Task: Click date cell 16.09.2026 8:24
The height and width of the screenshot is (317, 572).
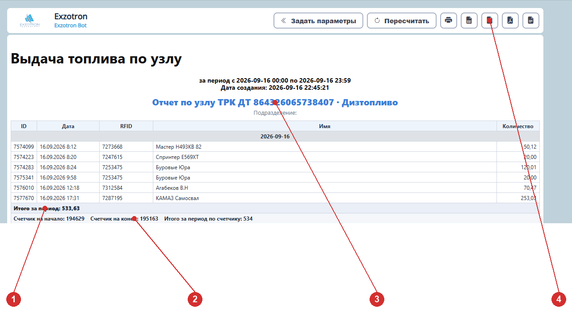Action: [68, 167]
